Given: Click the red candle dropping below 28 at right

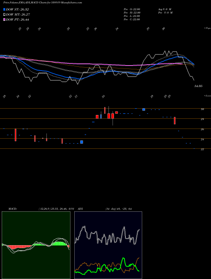Looking at the screenshot, I should point(175,120).
